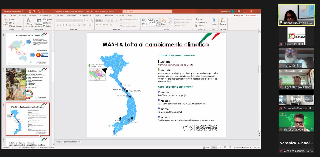320x157 pixels.
Task: Click the Trova find button
Action: (x=198, y=19)
